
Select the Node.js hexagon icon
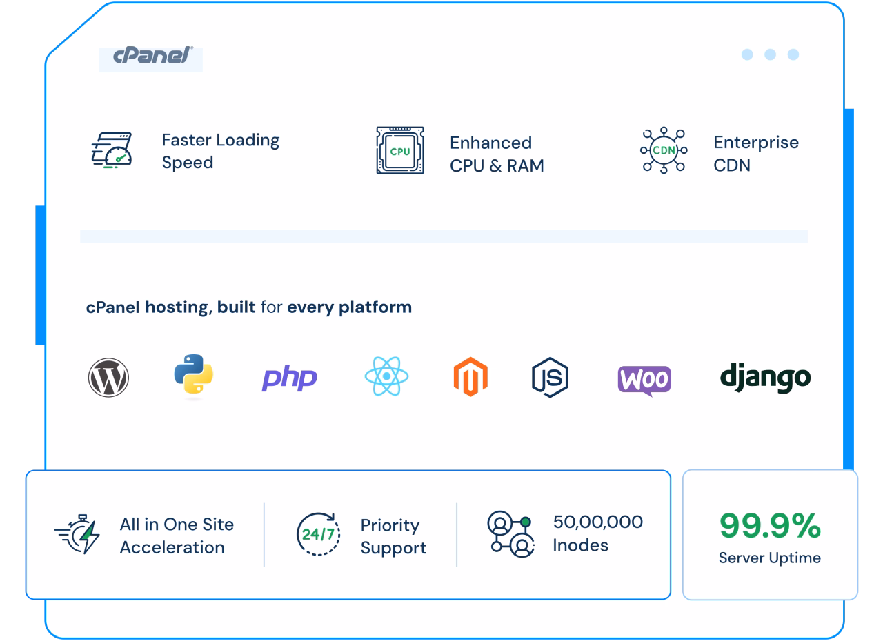[550, 377]
